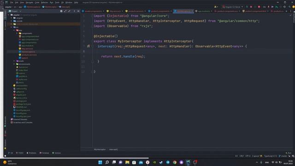Expand the environments folder
This screenshot has height=166, width=295.
pos(14,64)
